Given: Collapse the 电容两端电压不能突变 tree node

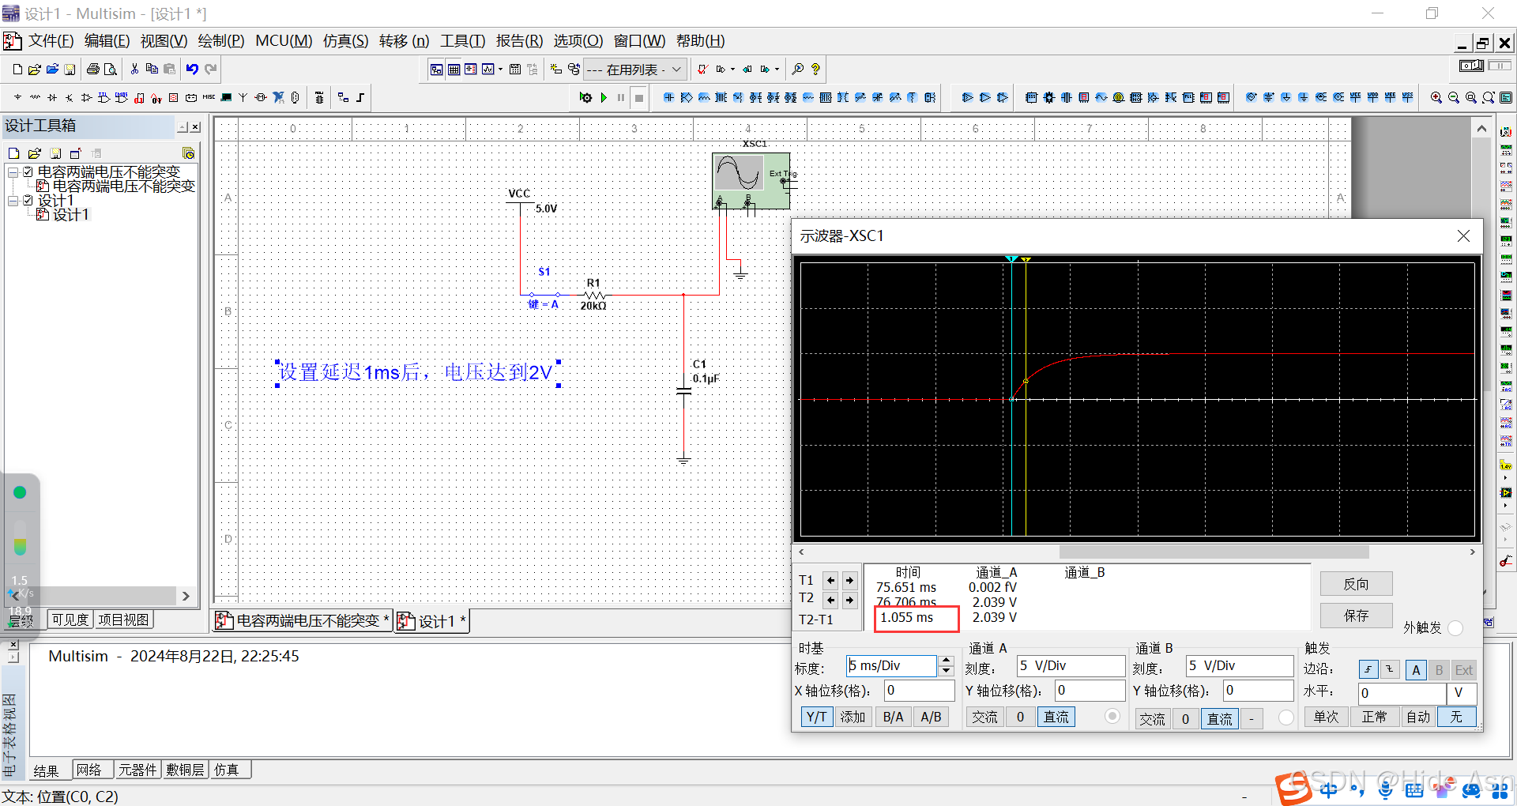Looking at the screenshot, I should pos(13,171).
